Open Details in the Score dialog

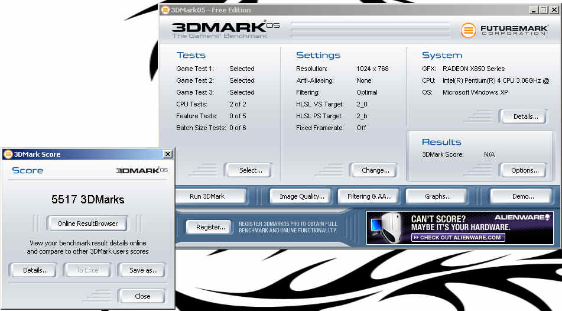point(33,270)
